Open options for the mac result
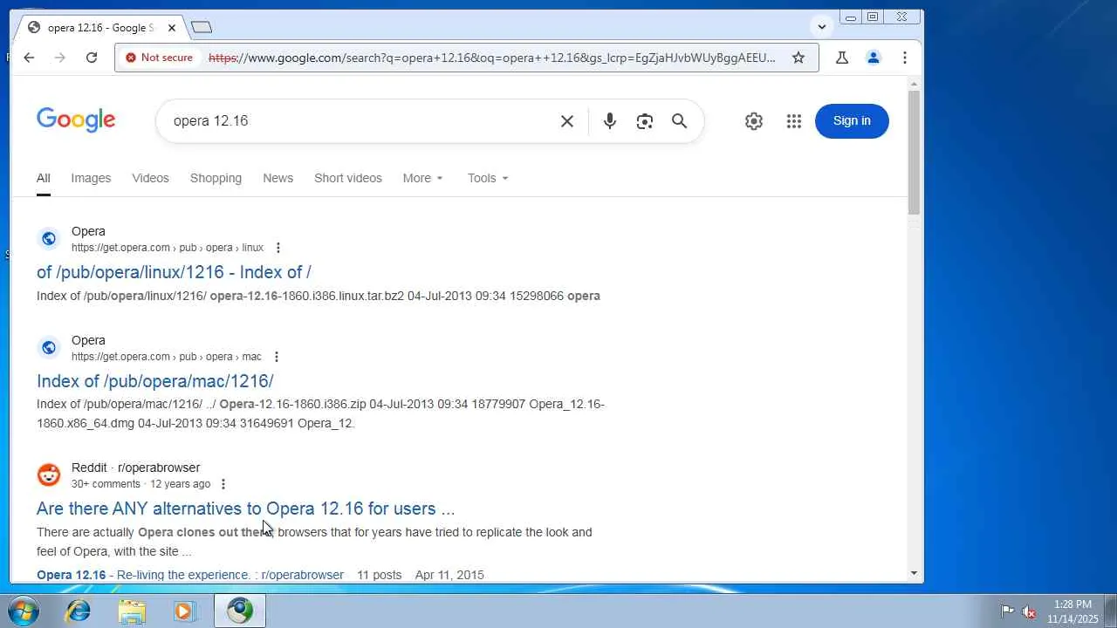The image size is (1117, 628). click(x=277, y=357)
